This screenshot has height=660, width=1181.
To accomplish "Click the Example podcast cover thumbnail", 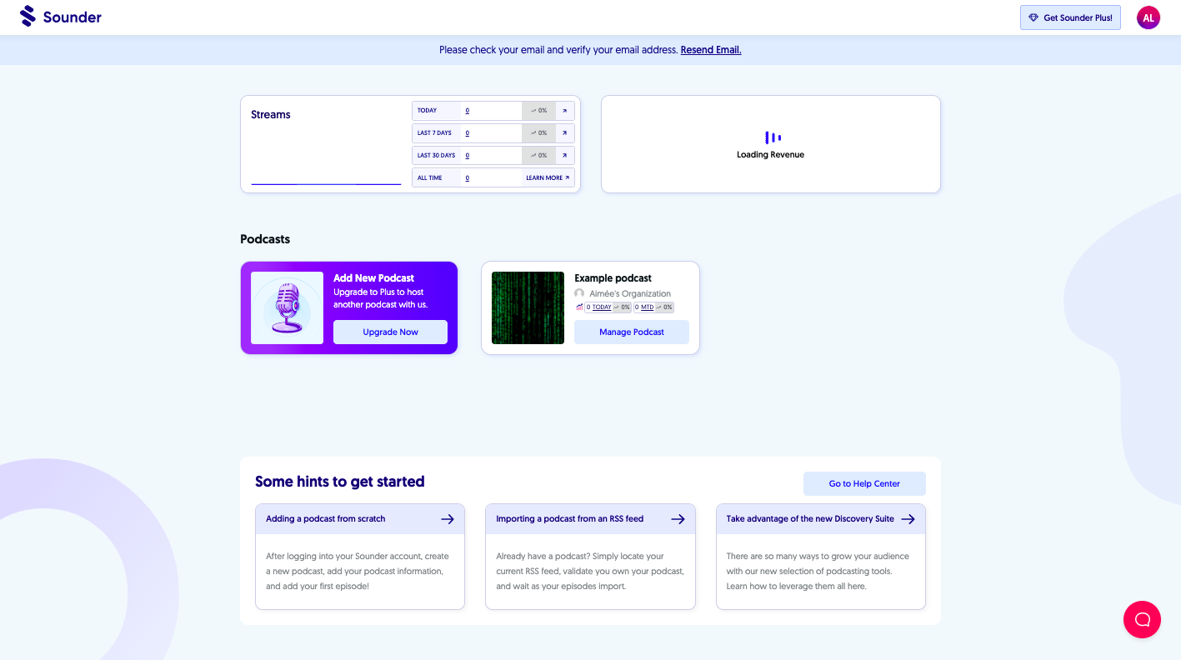I will (528, 307).
